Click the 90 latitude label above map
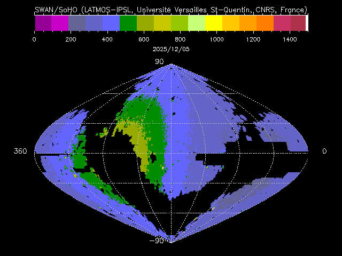The height and width of the screenshot is (256, 342). [159, 62]
